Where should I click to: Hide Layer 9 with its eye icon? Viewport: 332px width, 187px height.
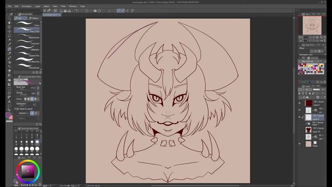pyautogui.click(x=300, y=117)
